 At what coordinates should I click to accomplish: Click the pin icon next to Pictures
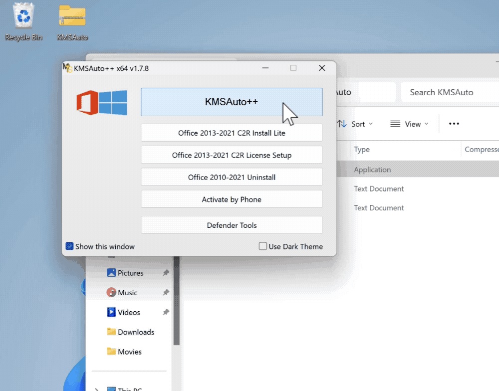[166, 273]
